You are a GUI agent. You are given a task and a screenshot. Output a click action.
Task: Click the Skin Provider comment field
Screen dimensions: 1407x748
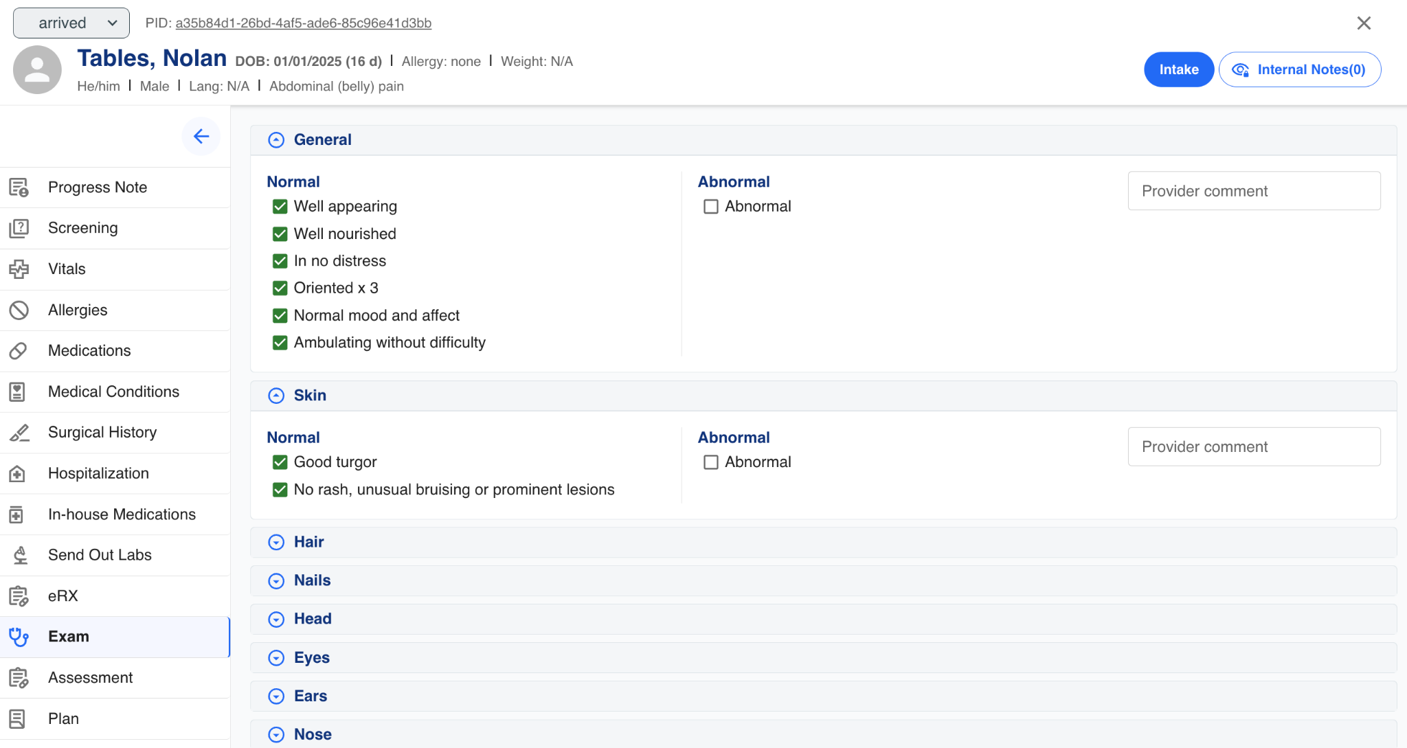pyautogui.click(x=1254, y=447)
